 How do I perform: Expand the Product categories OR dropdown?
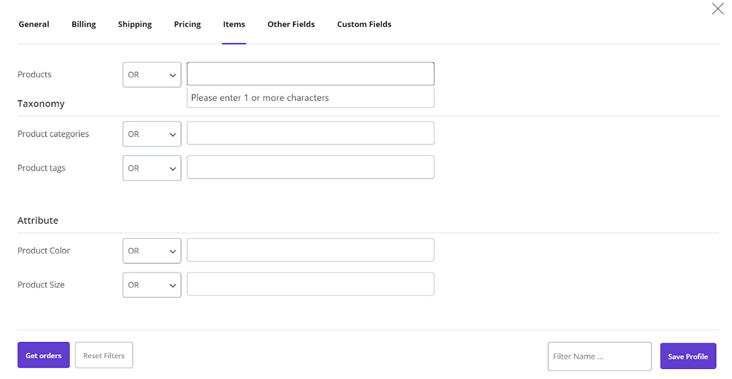click(x=152, y=134)
